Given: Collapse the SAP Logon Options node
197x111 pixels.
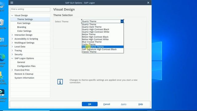Looking at the screenshot, I should point(12,58).
